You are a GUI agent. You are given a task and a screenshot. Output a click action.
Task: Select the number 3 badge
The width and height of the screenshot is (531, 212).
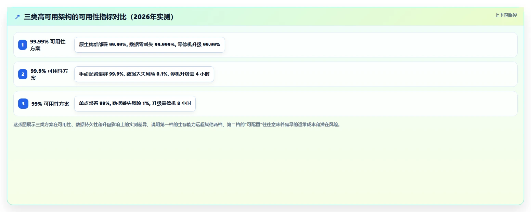[23, 104]
